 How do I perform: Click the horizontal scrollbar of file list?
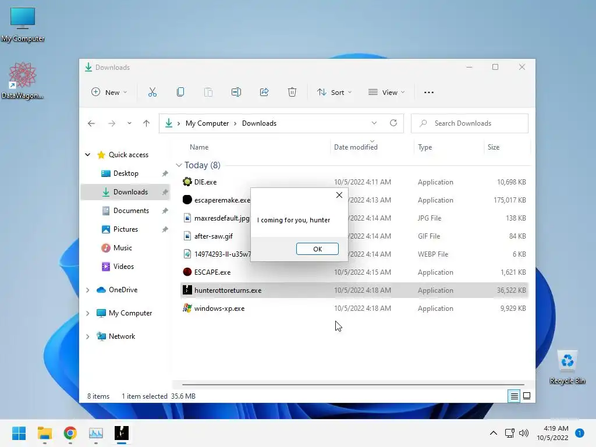click(x=353, y=385)
